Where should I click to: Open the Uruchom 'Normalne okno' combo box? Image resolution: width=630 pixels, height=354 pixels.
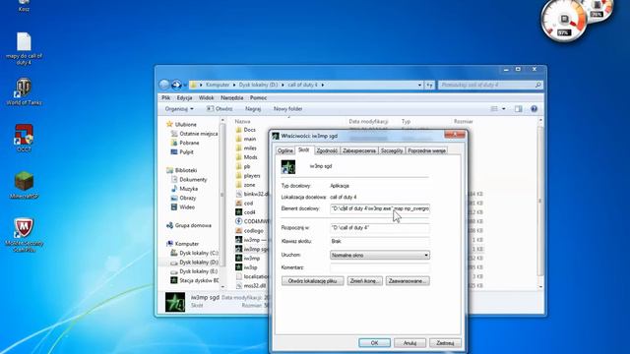380,255
